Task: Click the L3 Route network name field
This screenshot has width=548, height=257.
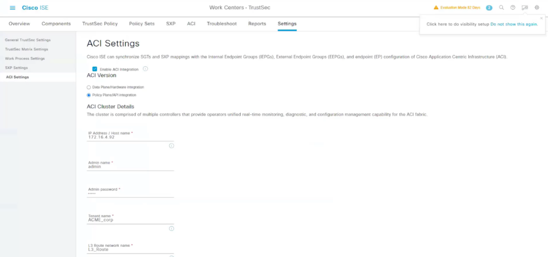Action: [130, 250]
